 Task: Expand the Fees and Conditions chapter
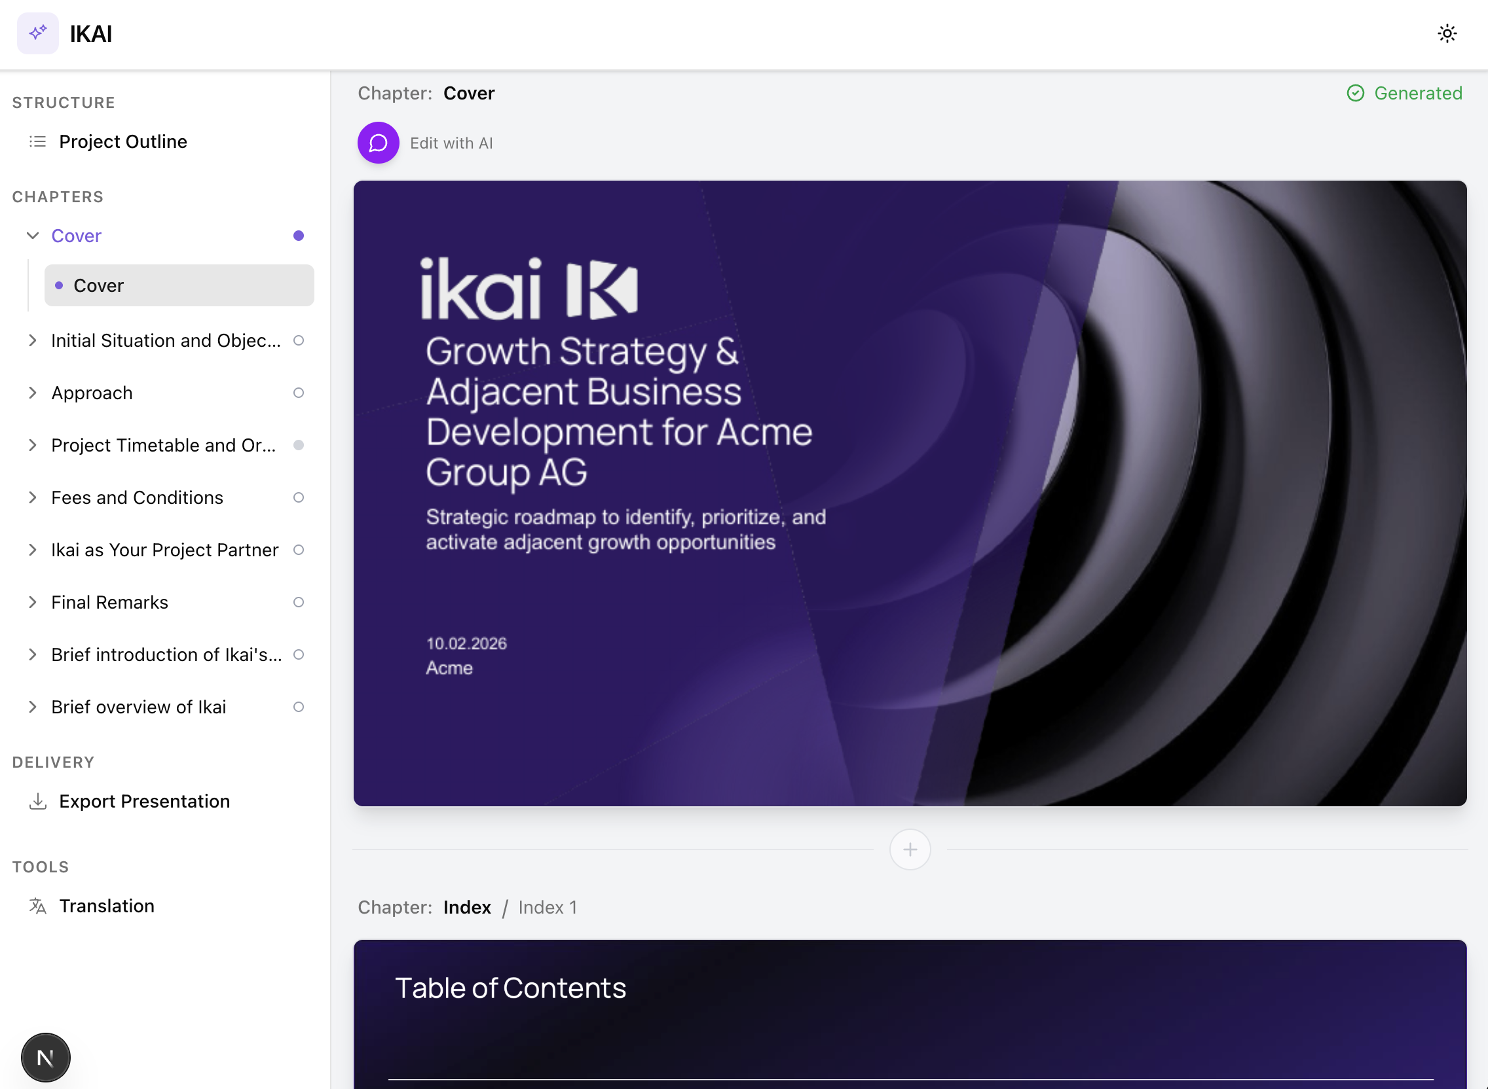(32, 497)
